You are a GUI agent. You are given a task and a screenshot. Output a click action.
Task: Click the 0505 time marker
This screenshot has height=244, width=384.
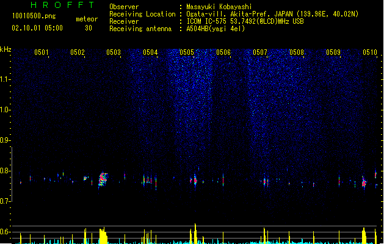187,52
